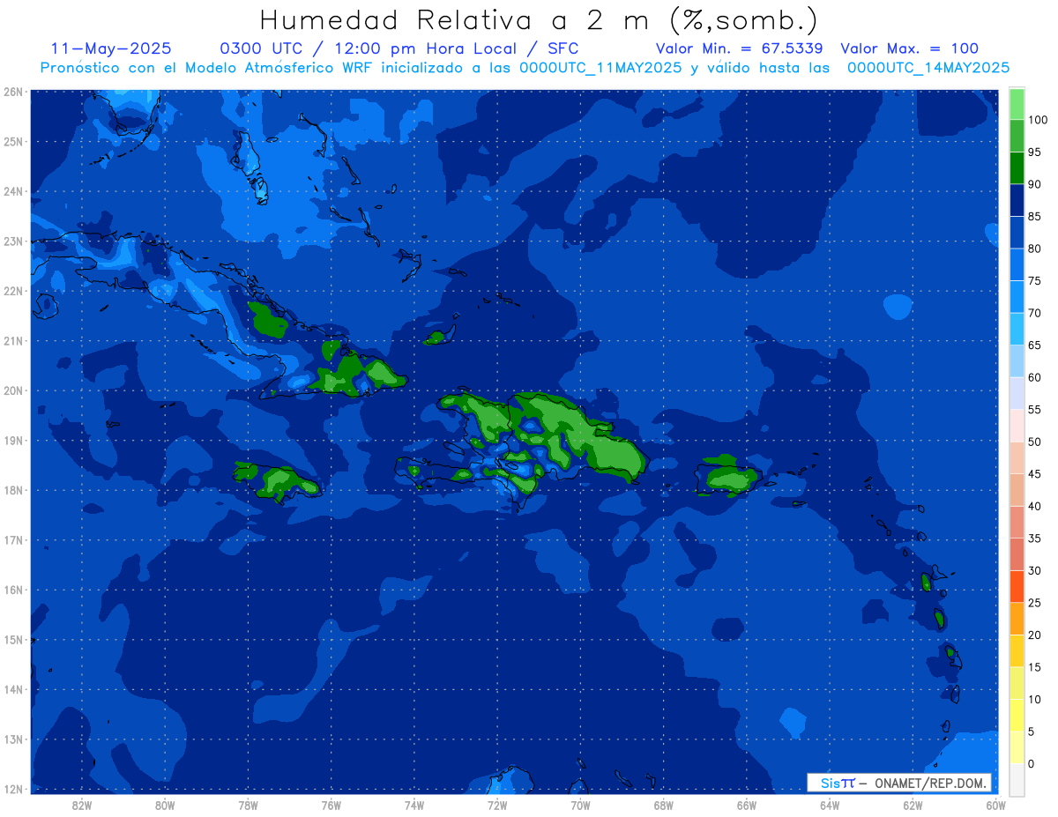Select the date '11-May-2025' in header
Viewport: 1058px width, 817px height.
pyautogui.click(x=111, y=48)
